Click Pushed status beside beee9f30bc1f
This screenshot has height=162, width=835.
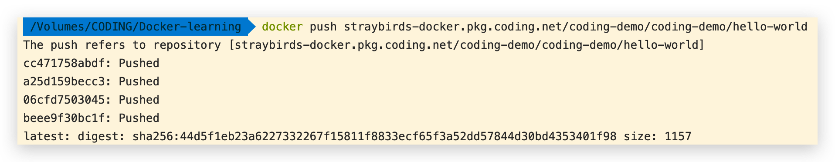point(139,118)
